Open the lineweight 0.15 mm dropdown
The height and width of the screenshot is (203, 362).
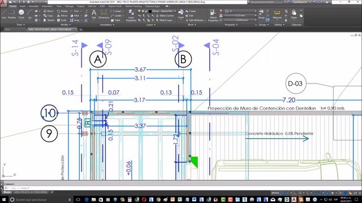240,15
